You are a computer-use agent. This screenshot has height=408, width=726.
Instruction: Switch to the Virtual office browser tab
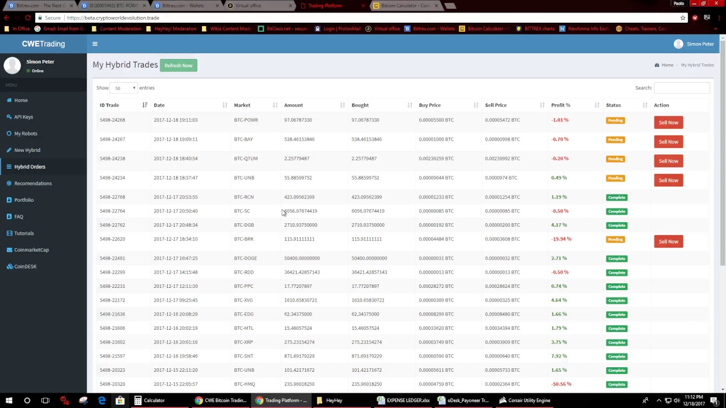pyautogui.click(x=260, y=6)
